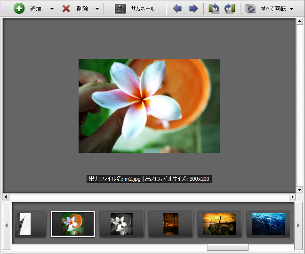This screenshot has height=254, width=305.
Task: Switch to thumbnail (サムネール) grid view
Action: click(x=120, y=8)
